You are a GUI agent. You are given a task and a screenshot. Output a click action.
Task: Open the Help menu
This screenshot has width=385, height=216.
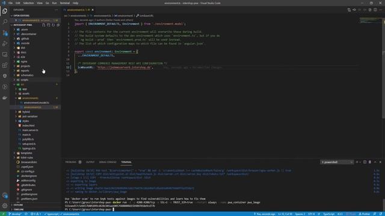pos(75,3)
